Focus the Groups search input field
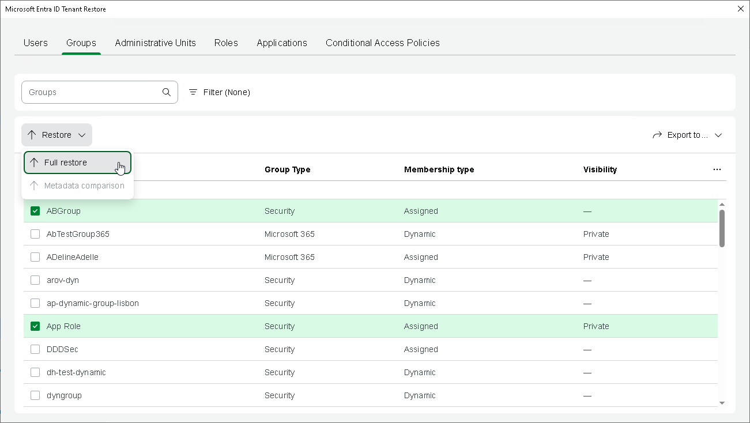The image size is (750, 423). 92,92
